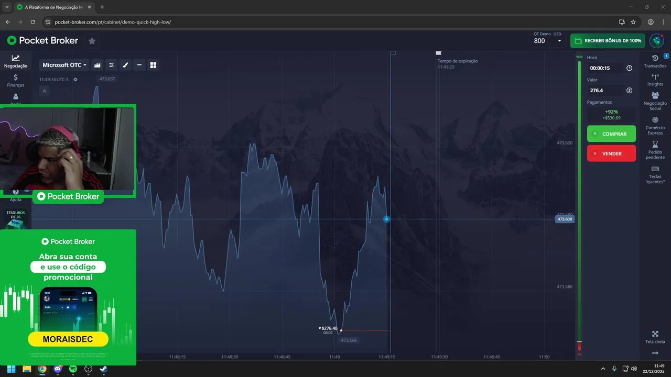The height and width of the screenshot is (377, 671).
Task: Open Negociação Social panel
Action: coord(655,101)
